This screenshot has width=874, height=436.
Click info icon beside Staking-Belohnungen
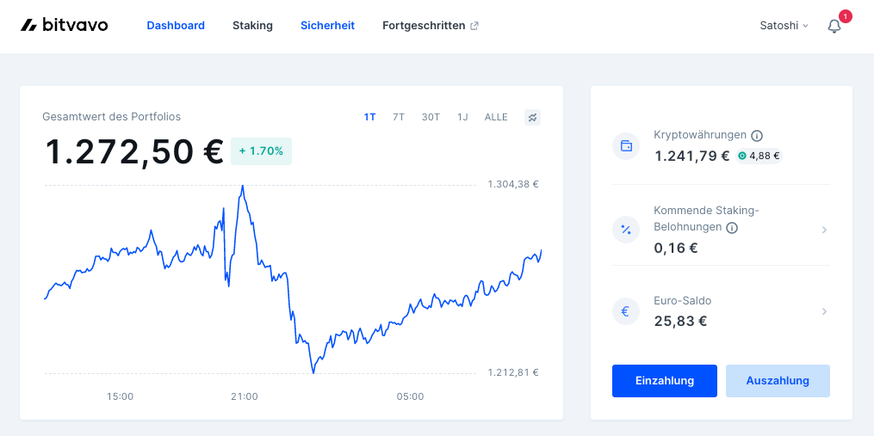coord(732,228)
